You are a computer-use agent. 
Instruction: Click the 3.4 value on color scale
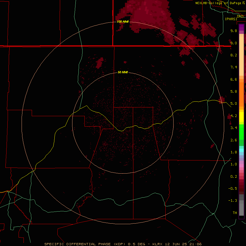tap(234, 128)
